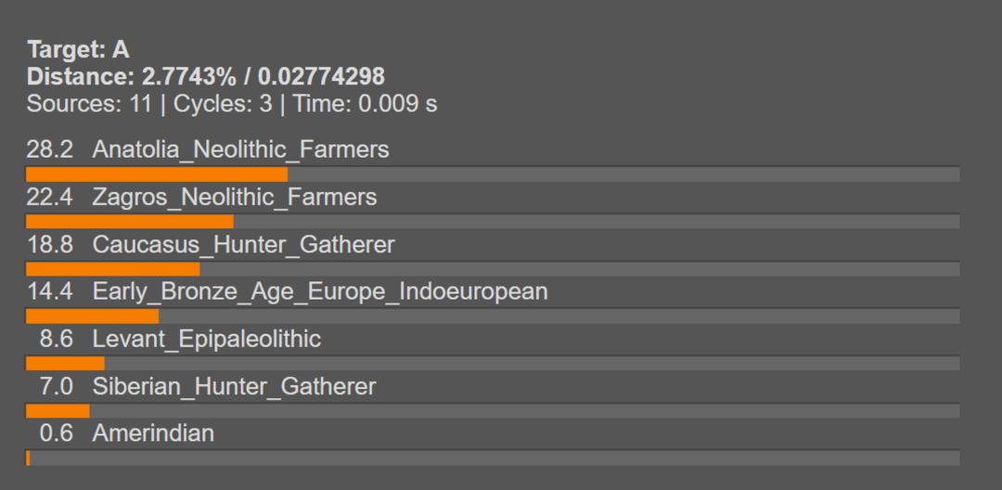This screenshot has width=1002, height=490.
Task: Select the Levant_Epipaleolithic label
Action: (x=206, y=340)
